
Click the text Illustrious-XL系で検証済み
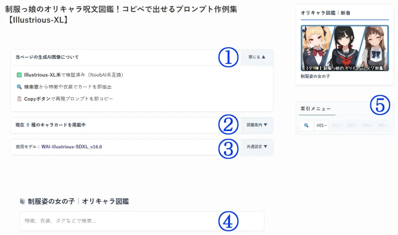point(73,75)
